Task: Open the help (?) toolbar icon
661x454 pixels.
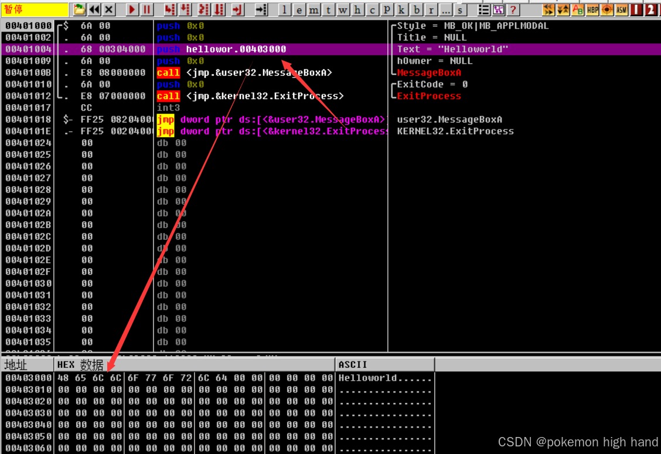Action: pyautogui.click(x=513, y=9)
